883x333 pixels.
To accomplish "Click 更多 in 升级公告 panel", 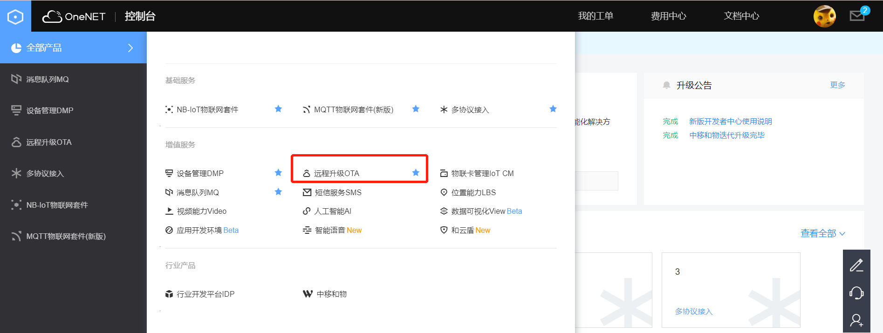I will (837, 85).
